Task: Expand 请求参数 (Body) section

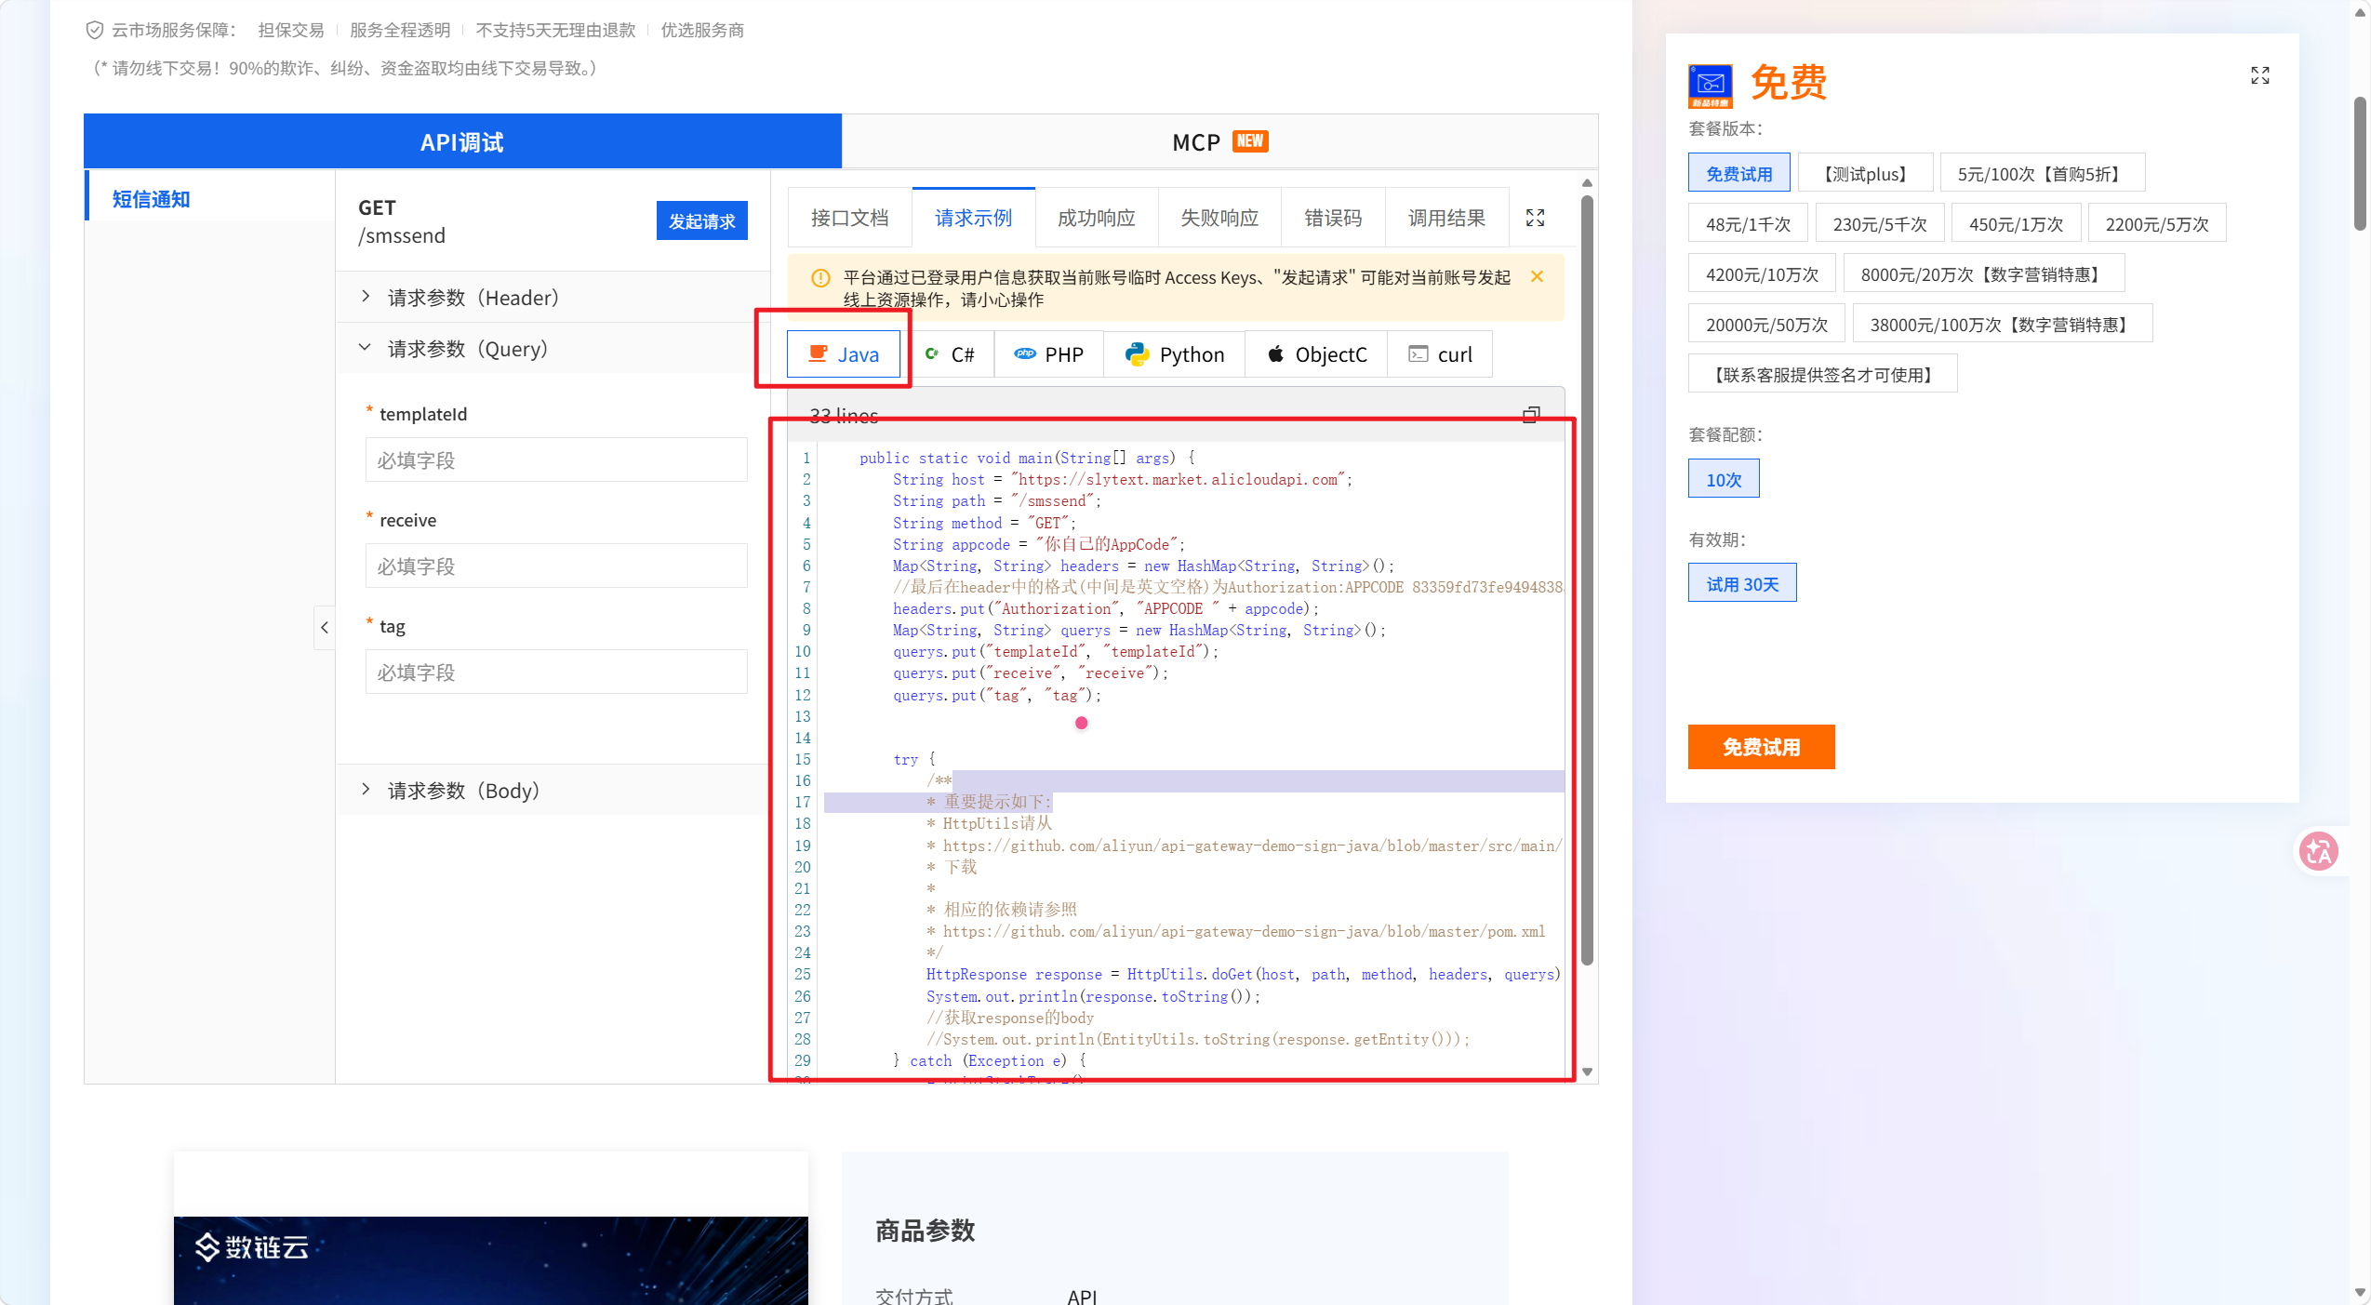Action: pos(553,791)
